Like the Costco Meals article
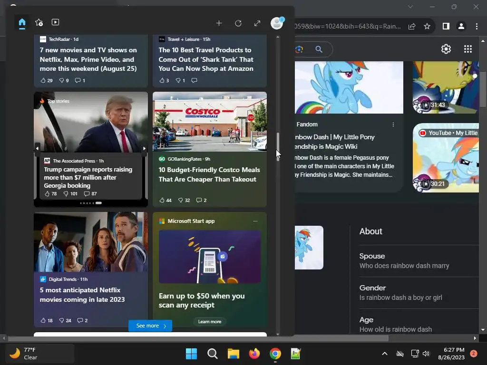Viewport: 487px width, 365px height. coord(166,200)
